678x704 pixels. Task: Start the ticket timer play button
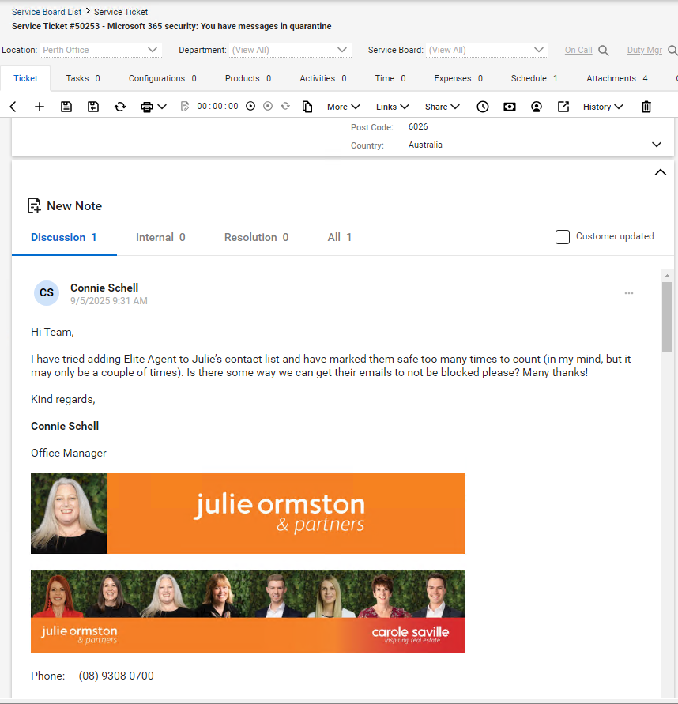[x=250, y=107]
